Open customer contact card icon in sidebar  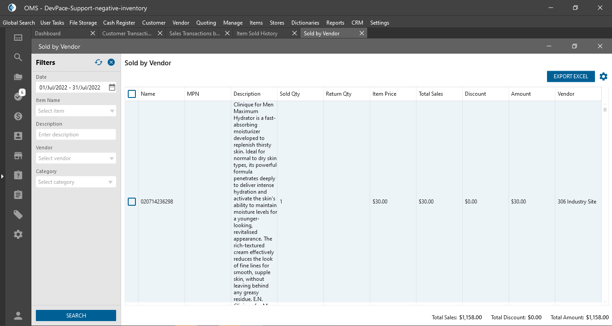coord(18,136)
